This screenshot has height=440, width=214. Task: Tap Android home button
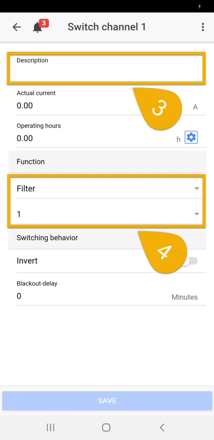tap(106, 428)
